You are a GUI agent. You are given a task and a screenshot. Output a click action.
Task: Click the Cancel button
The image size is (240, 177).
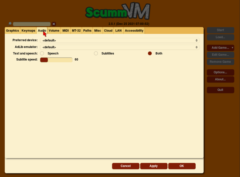pyautogui.click(x=126, y=166)
